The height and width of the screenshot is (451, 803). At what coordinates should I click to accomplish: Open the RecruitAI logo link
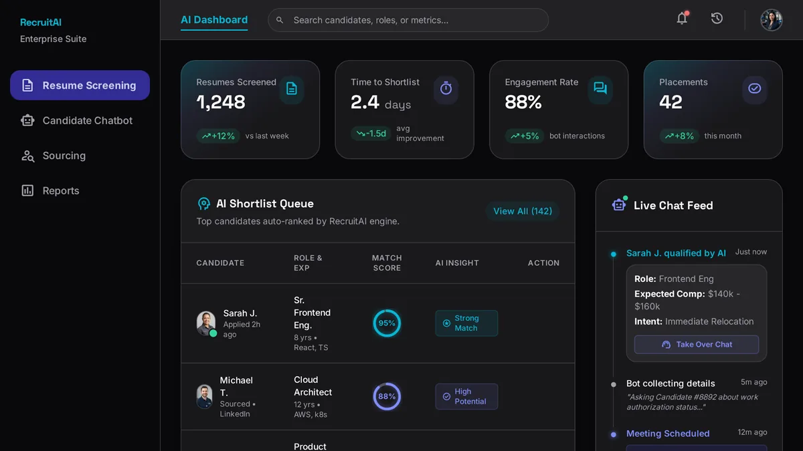point(41,22)
